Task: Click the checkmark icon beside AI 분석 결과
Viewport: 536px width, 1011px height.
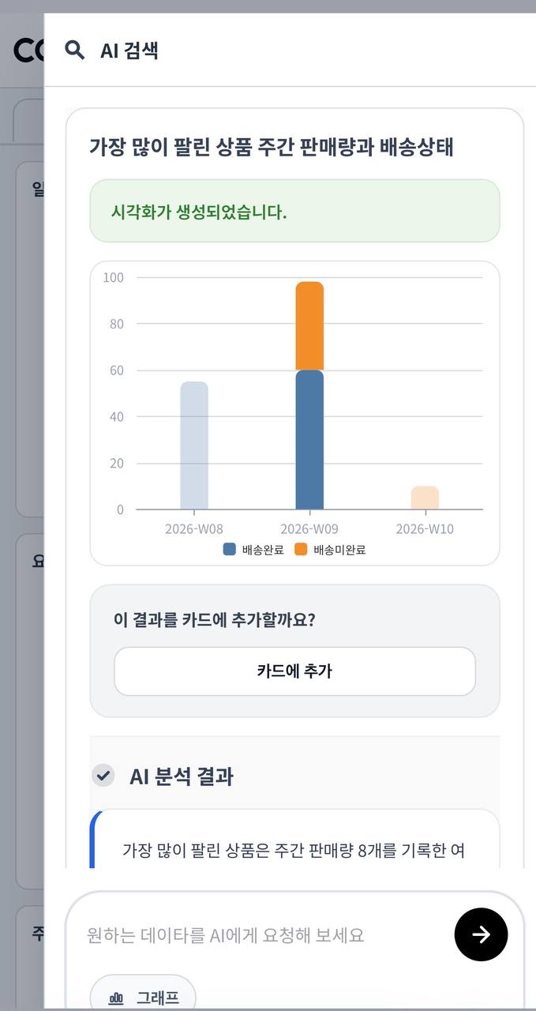Action: coord(103,776)
